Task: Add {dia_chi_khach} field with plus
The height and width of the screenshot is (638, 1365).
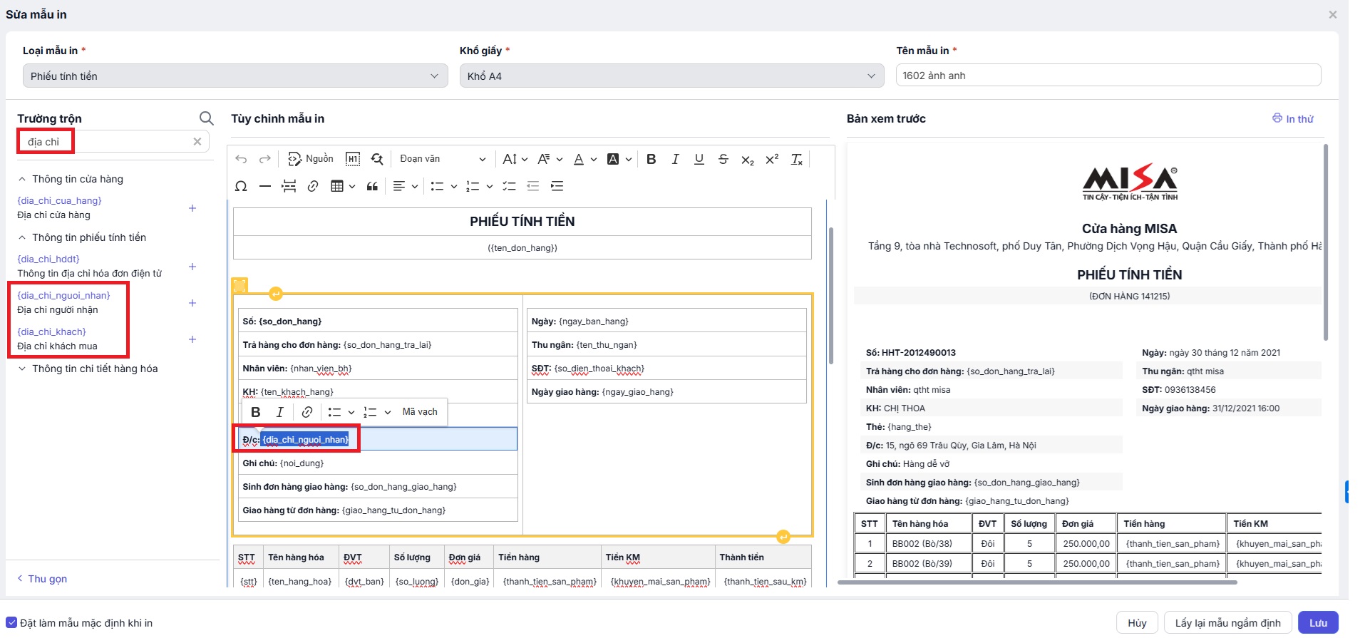Action: (192, 339)
